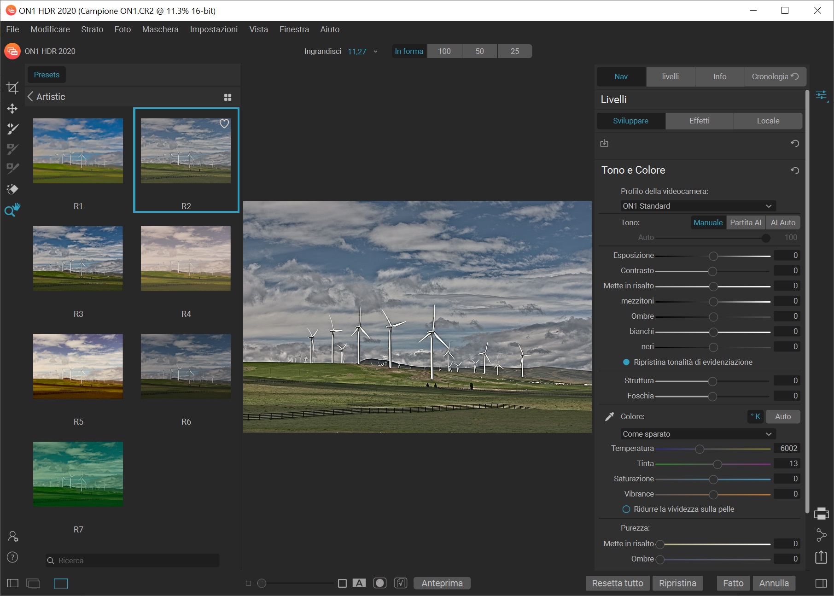The height and width of the screenshot is (596, 834).
Task: Click the grid view icon in Presets
Action: click(227, 97)
